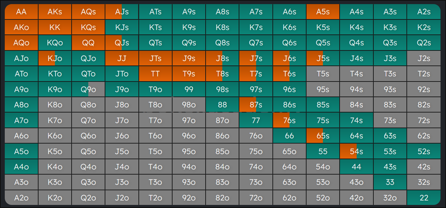Select the 32o hand cell
The width and height of the screenshot is (446, 208).
tap(390, 198)
